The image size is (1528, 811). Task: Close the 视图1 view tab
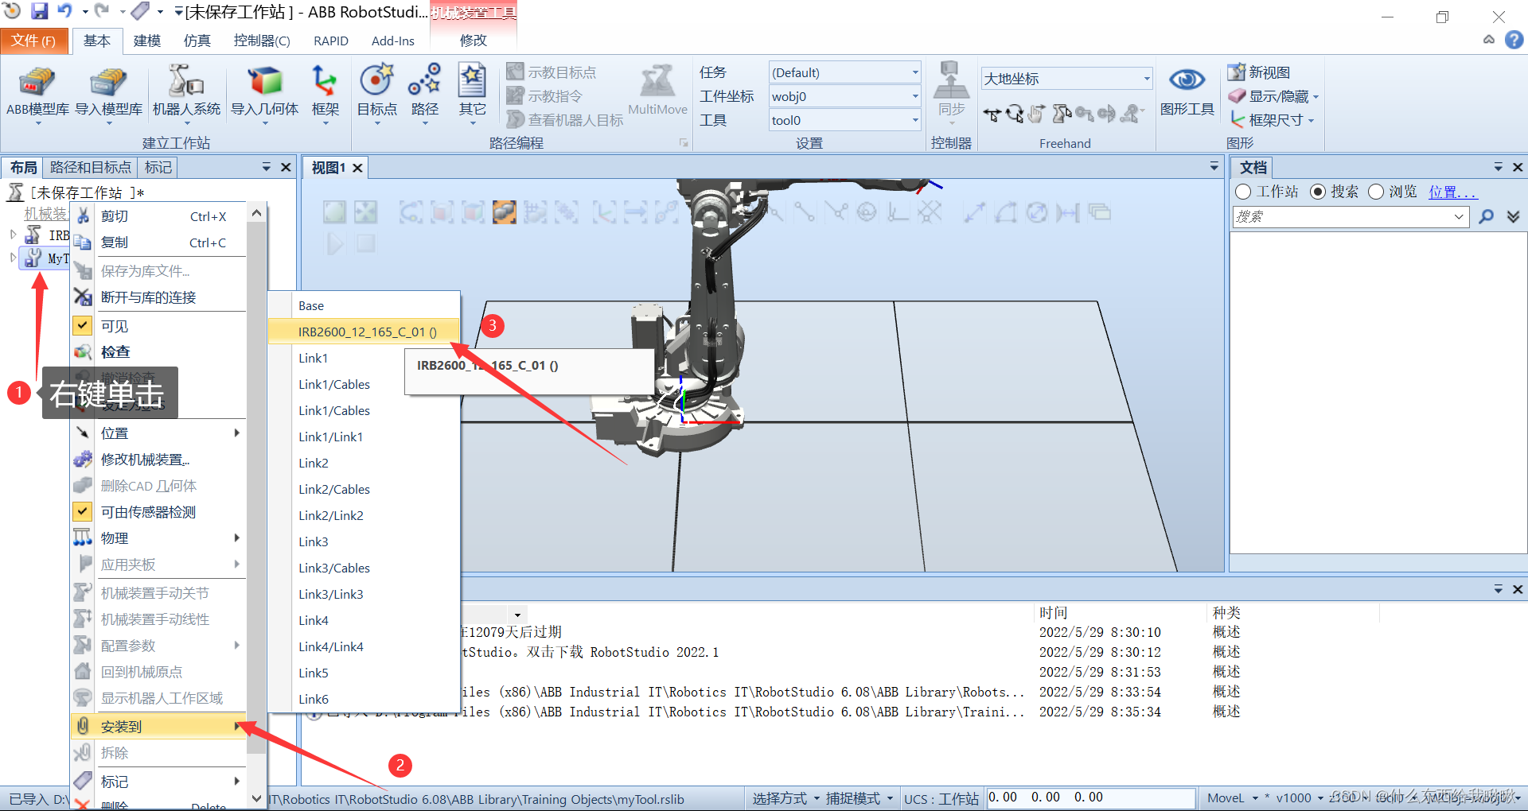(x=358, y=168)
